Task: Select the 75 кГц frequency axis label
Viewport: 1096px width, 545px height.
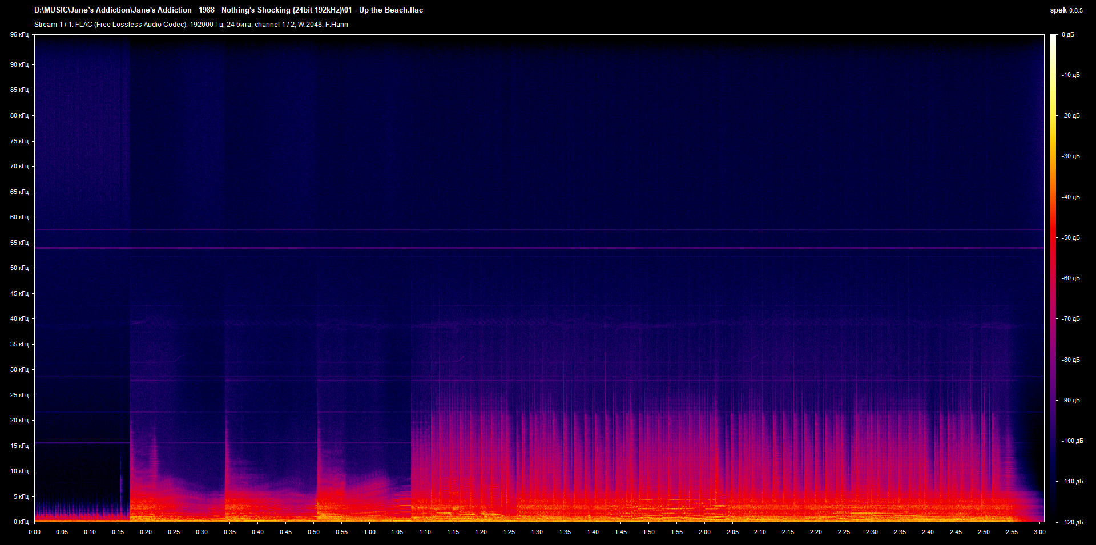Action: point(19,141)
